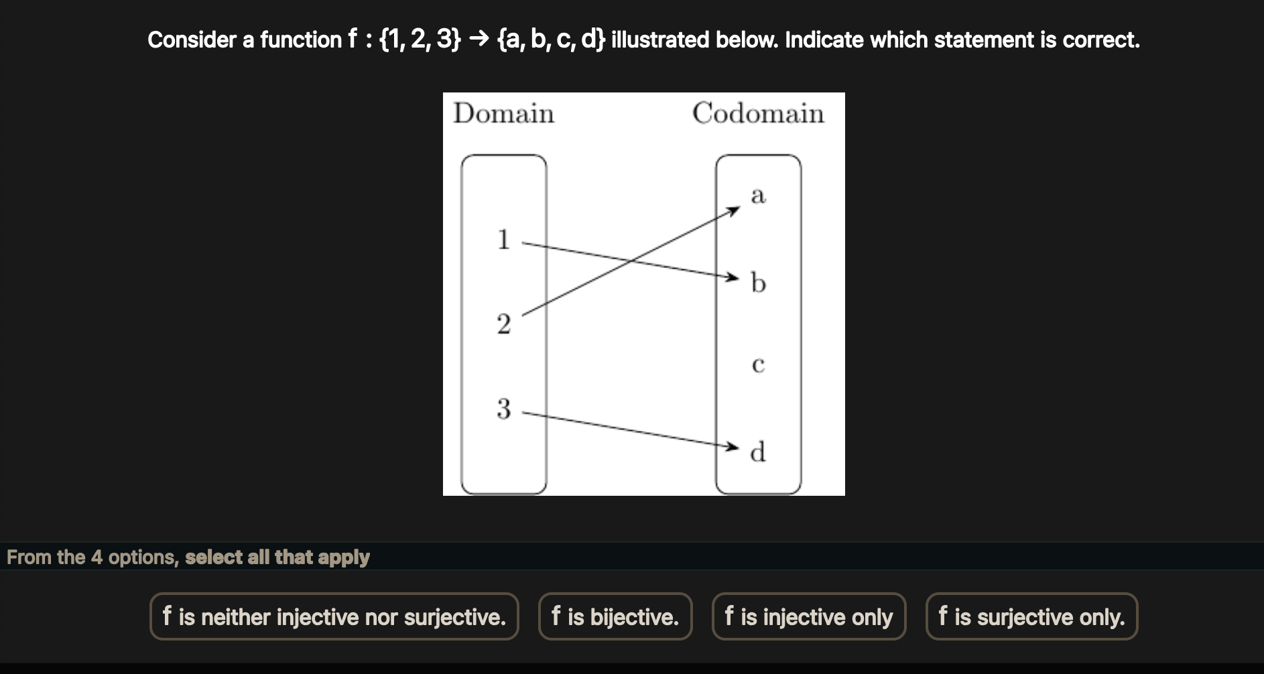This screenshot has height=674, width=1264.
Task: Click the letter d in the Codomain box
Action: coord(758,452)
